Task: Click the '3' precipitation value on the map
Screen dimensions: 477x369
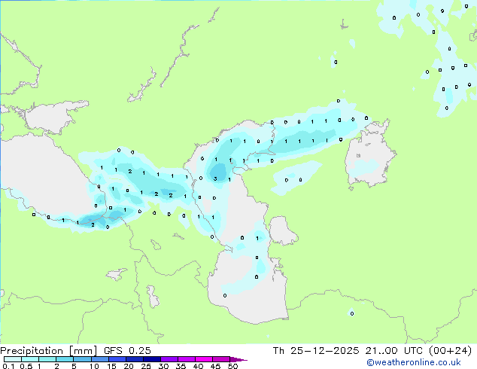Action: click(x=215, y=178)
